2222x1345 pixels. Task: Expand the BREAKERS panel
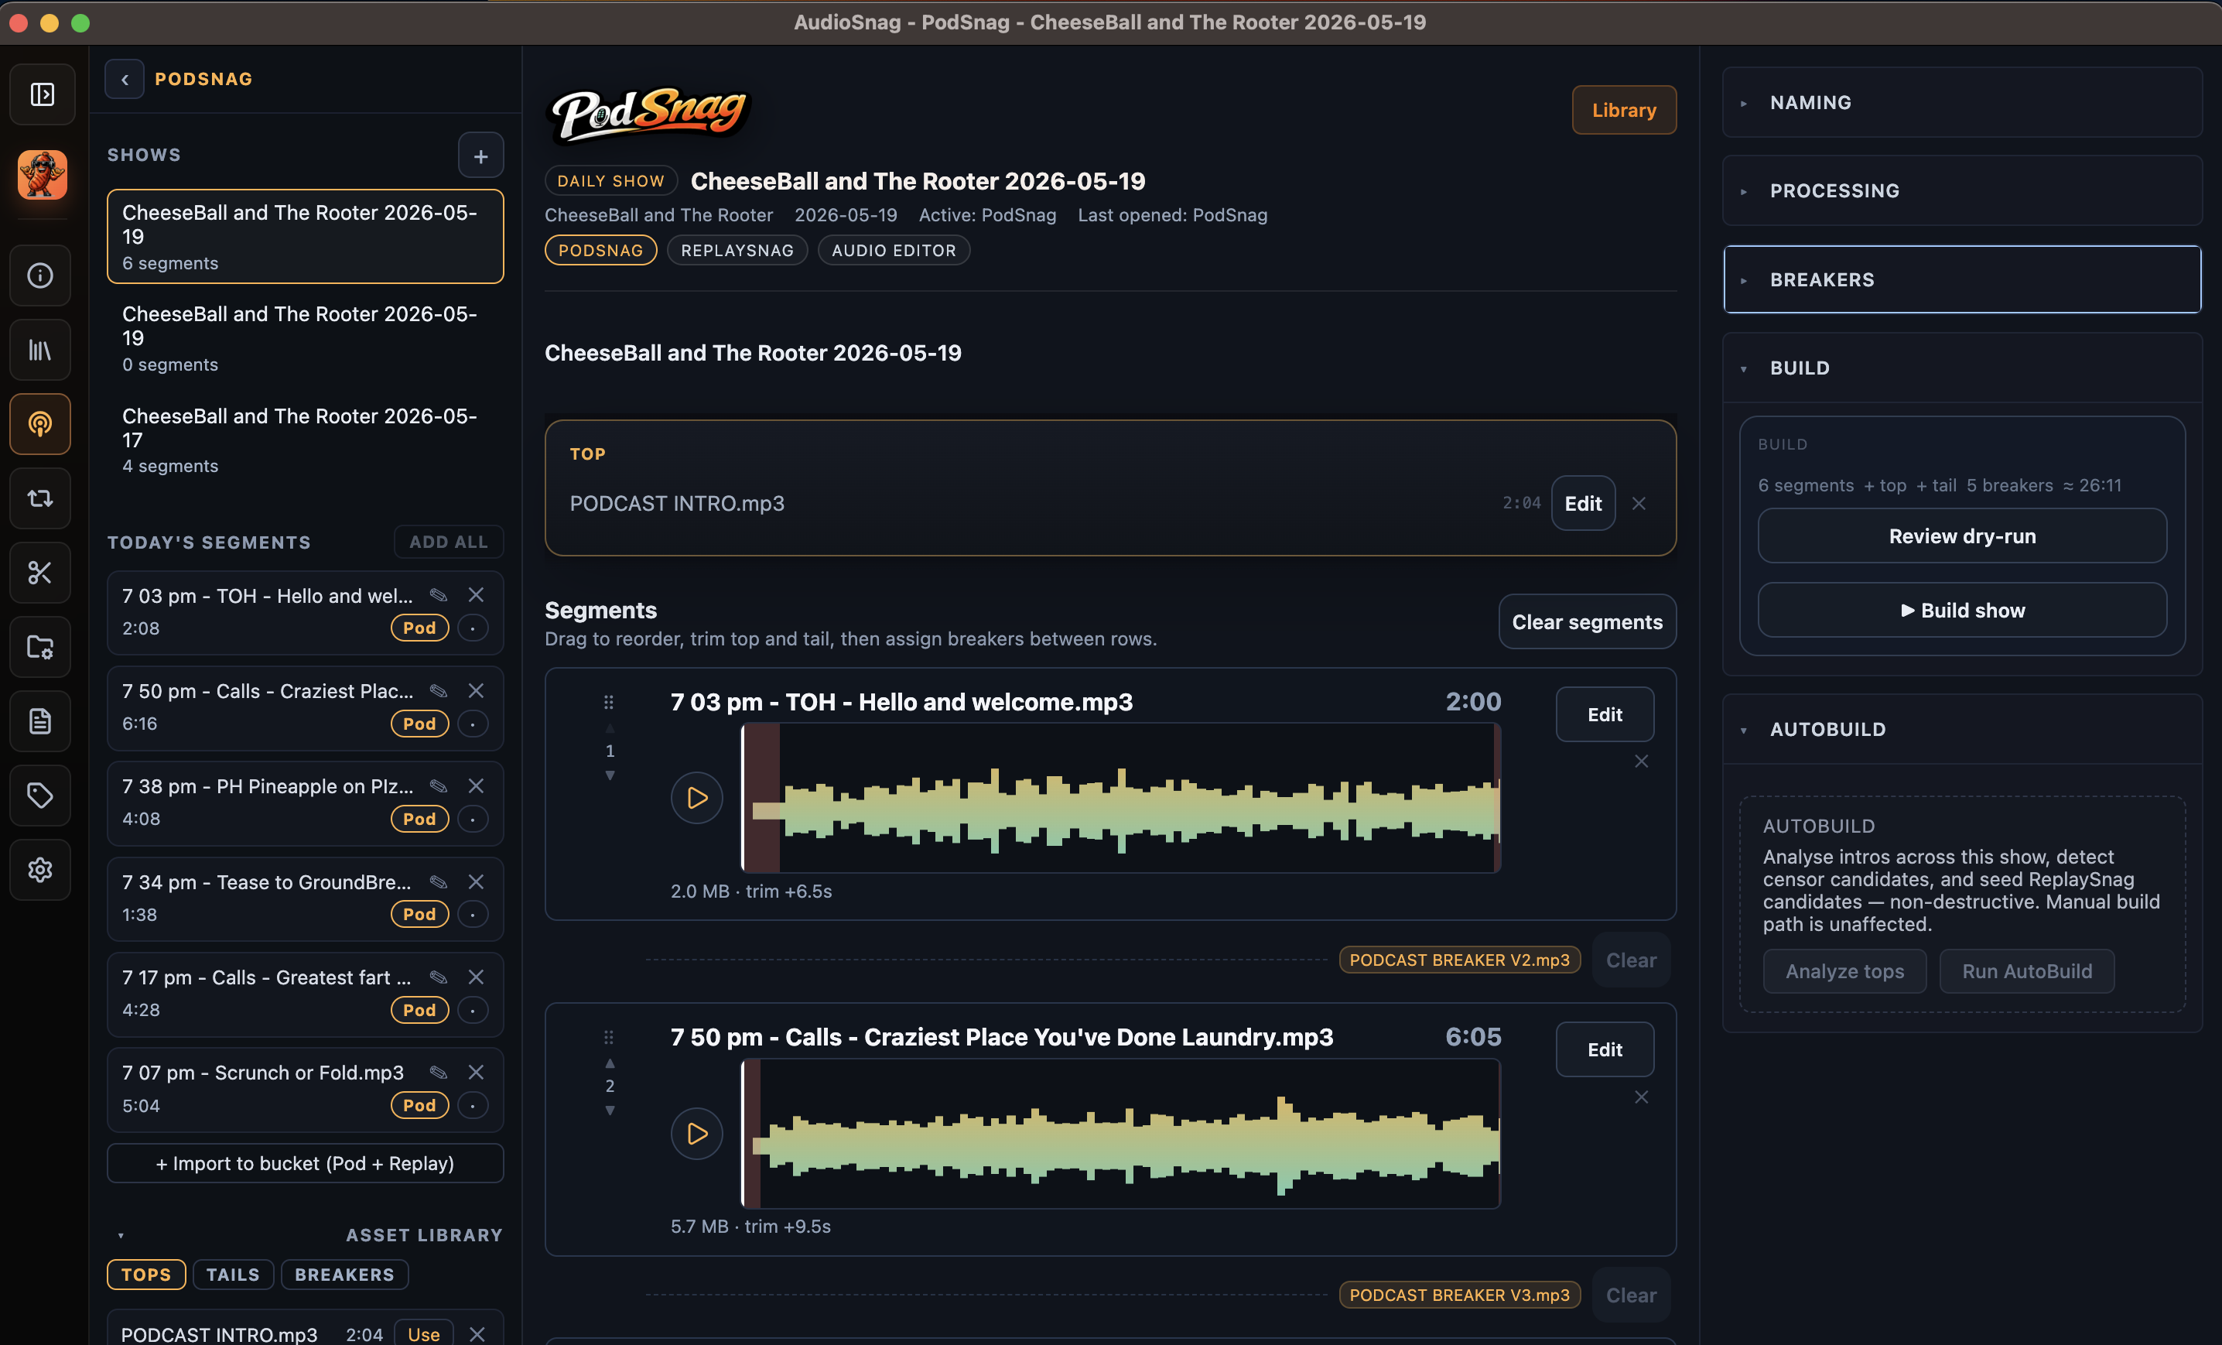pos(1961,279)
